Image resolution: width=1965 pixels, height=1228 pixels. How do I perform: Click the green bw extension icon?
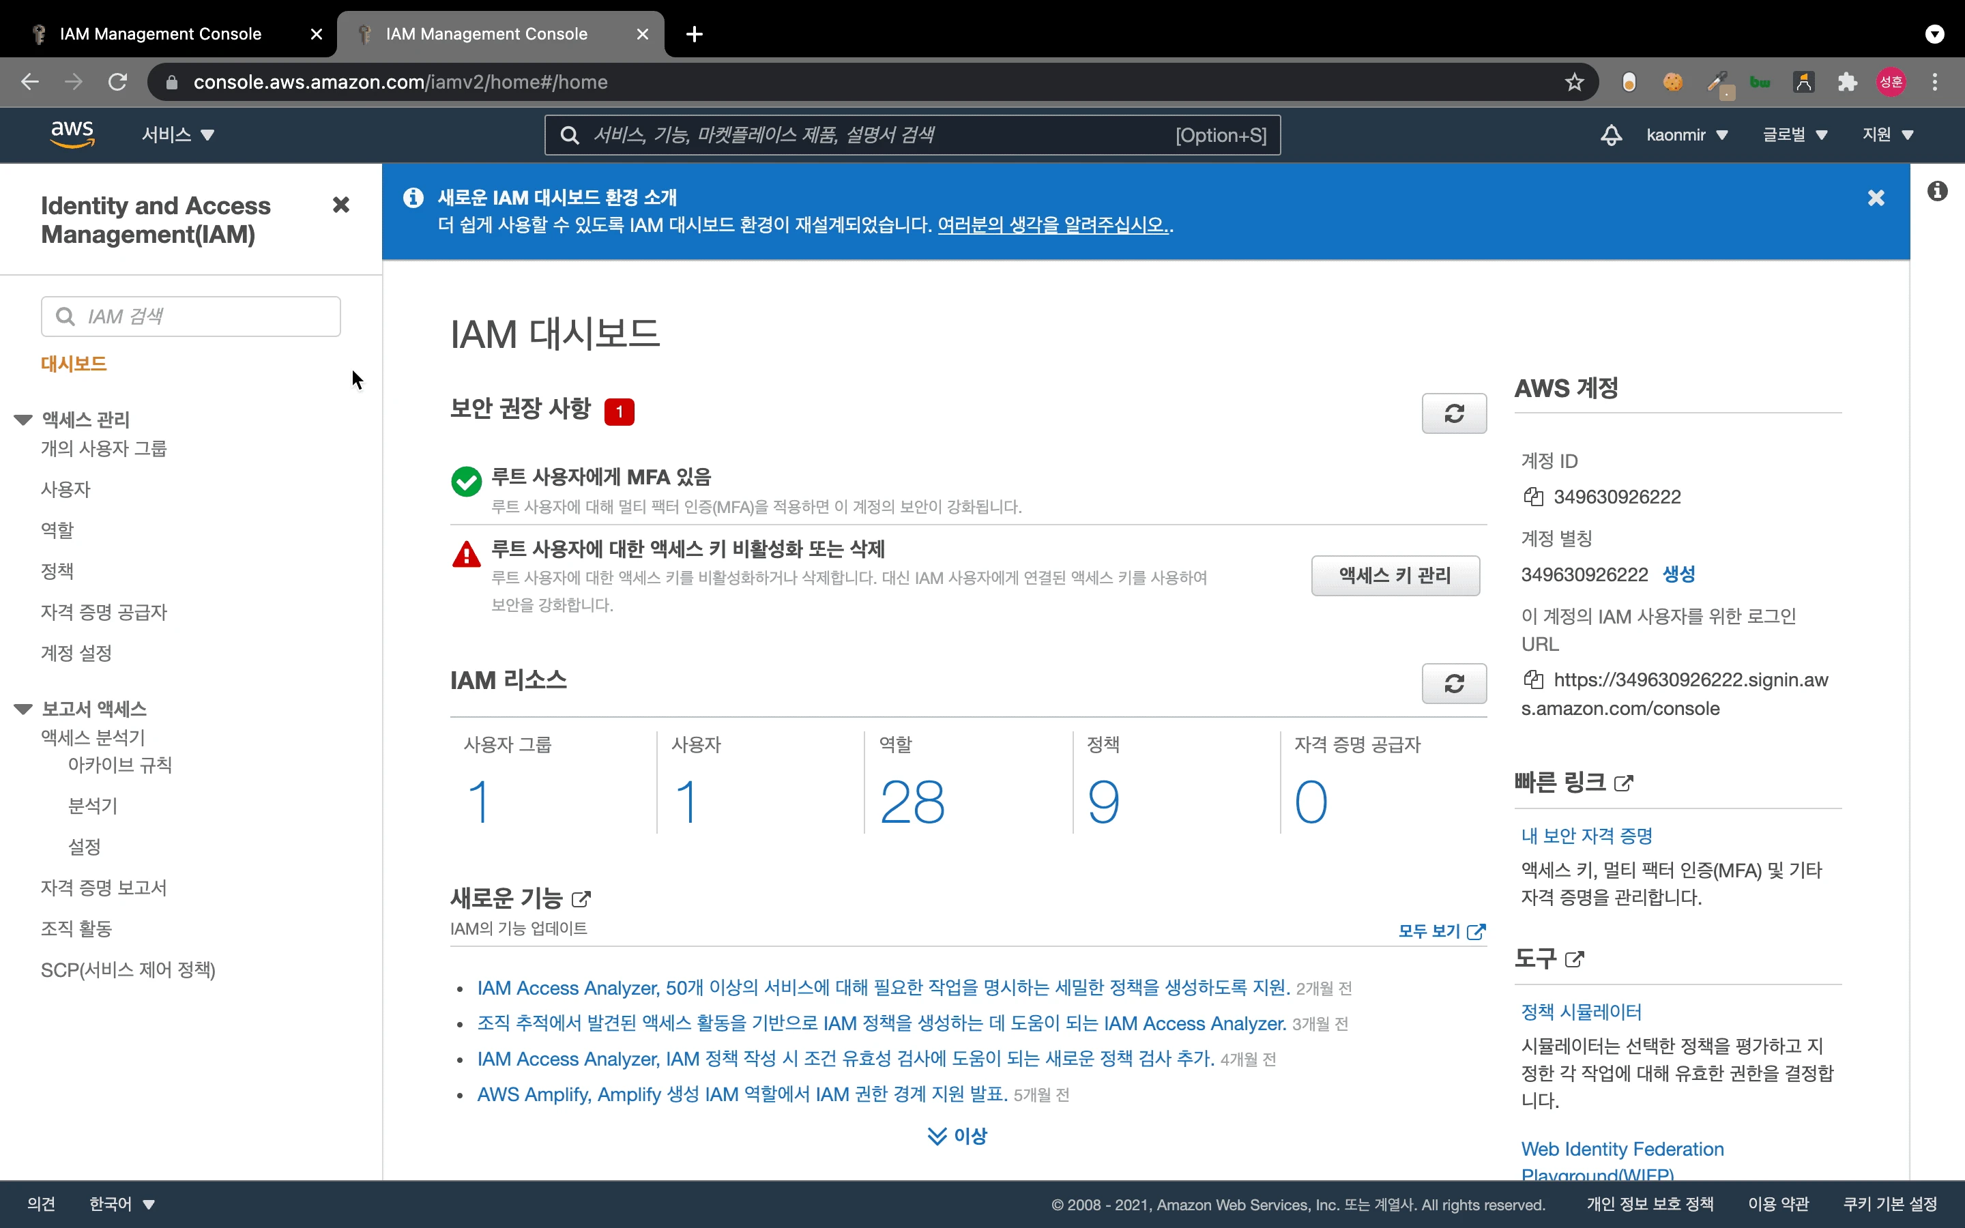(x=1760, y=82)
